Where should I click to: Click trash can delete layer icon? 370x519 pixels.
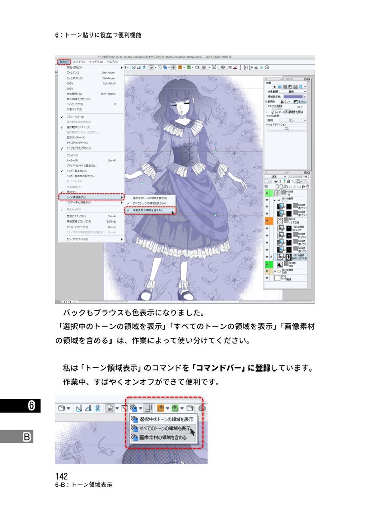[x=308, y=187]
